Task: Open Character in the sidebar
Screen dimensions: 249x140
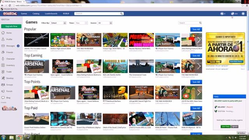Action: coord(8,59)
